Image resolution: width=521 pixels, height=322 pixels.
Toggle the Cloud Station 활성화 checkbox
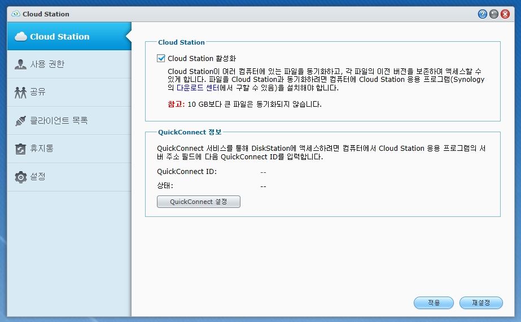coord(161,58)
